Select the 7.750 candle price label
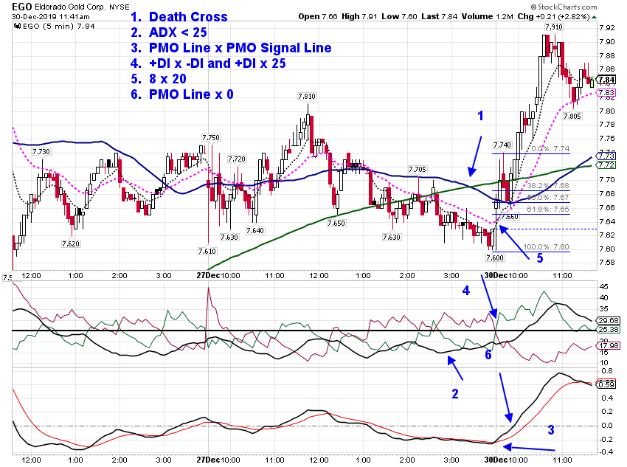This screenshot has height=467, width=627. pyautogui.click(x=211, y=137)
